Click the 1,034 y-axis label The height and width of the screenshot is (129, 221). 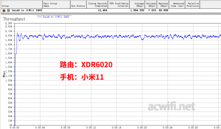pos(9,80)
